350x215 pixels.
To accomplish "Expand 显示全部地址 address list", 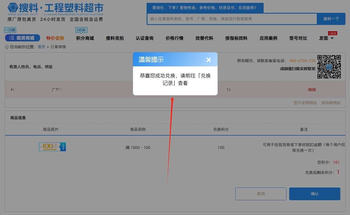I will (x=305, y=103).
